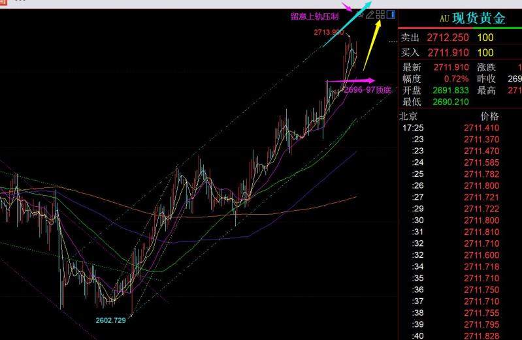Click the chart high label 2713.900
Screen dimensions: 522x340
pos(329,32)
